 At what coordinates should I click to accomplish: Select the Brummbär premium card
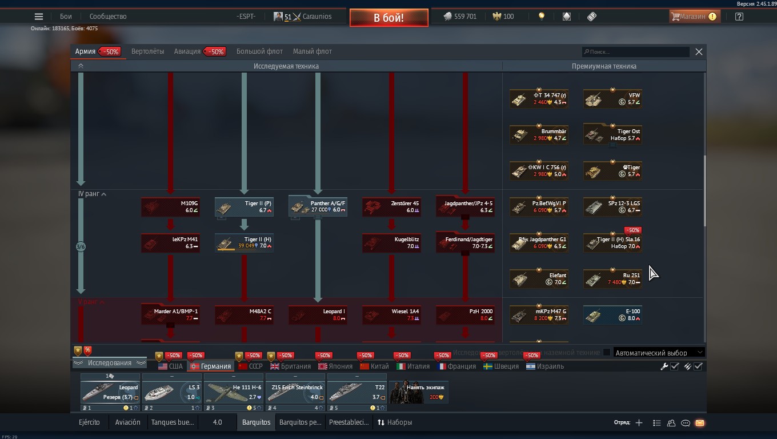(x=539, y=135)
